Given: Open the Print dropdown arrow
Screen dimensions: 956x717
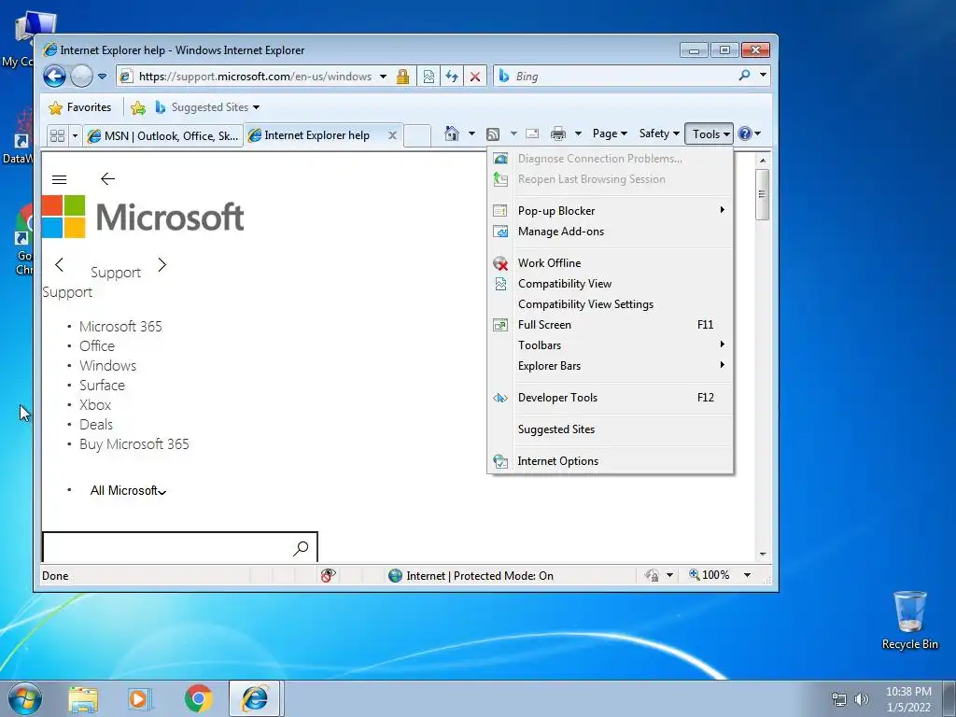Looking at the screenshot, I should [x=578, y=134].
